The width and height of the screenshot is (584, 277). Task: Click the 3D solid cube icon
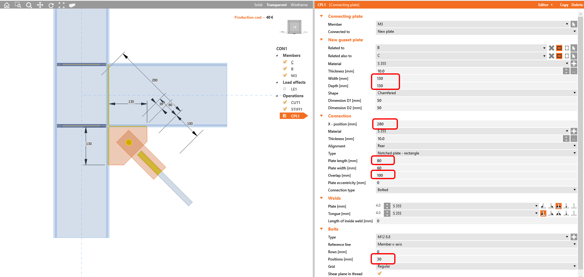point(72,5)
